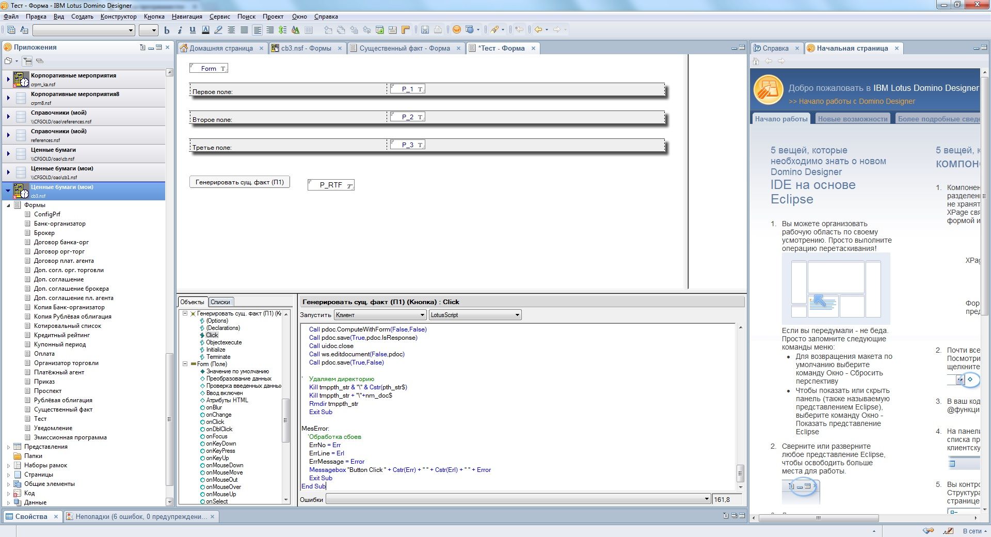Select the Click event in Objects tree
Viewport: 991px width, 537px height.
[x=212, y=335]
